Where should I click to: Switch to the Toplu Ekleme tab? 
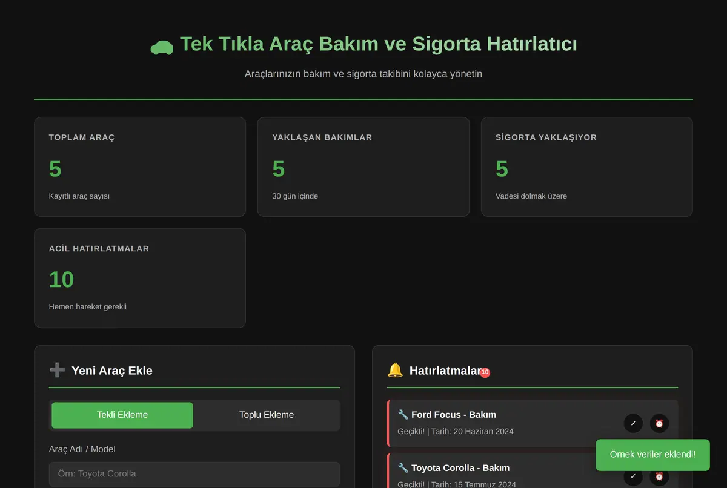click(267, 415)
